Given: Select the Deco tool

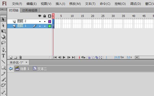Looking at the screenshot, I should (x=3, y=85).
